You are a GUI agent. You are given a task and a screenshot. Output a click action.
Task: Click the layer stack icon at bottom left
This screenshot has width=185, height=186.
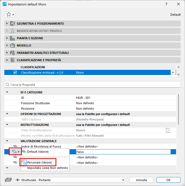click(8, 180)
